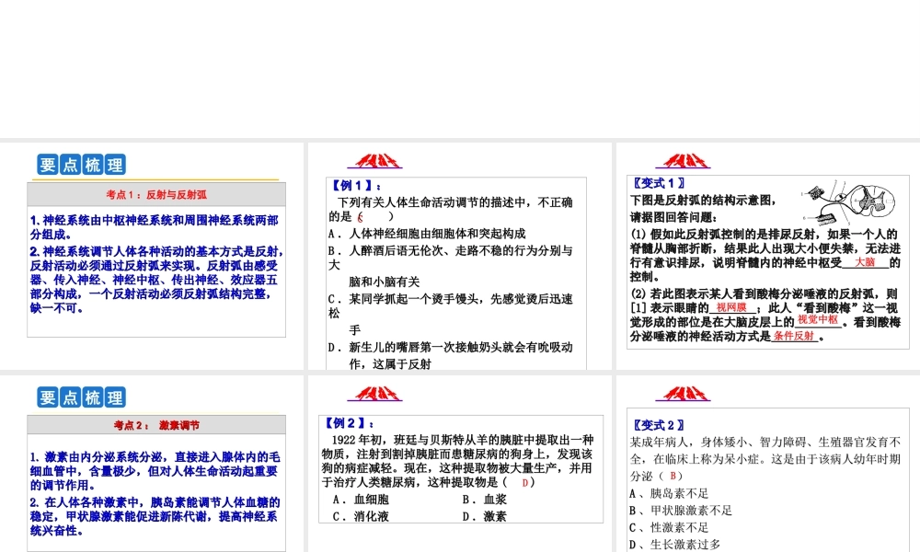Viewport: 920px width, 552px height.
Task: Select option 'C.消化液' in 例2
Action: [361, 516]
